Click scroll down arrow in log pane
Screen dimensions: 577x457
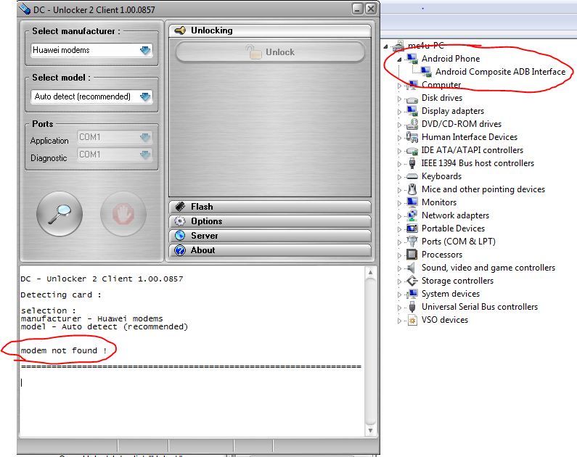pos(371,430)
